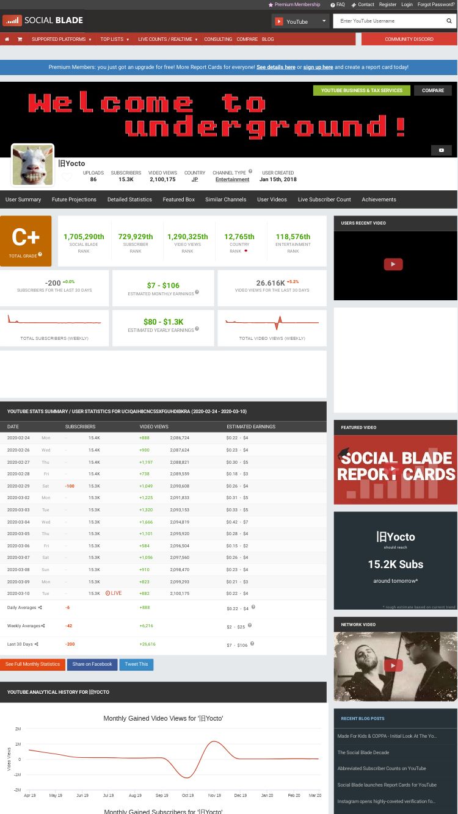Click the Entertainment channel type link

pos(232,179)
